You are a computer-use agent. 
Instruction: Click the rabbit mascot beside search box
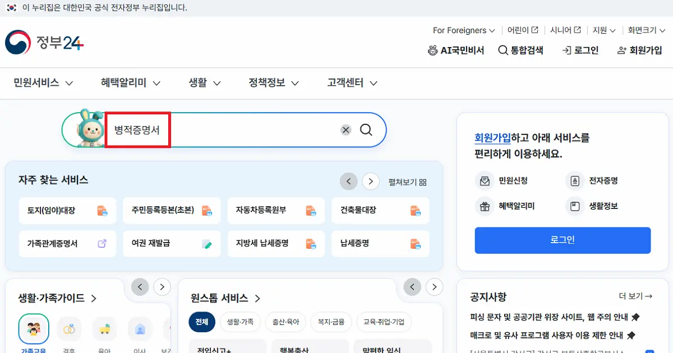point(90,128)
